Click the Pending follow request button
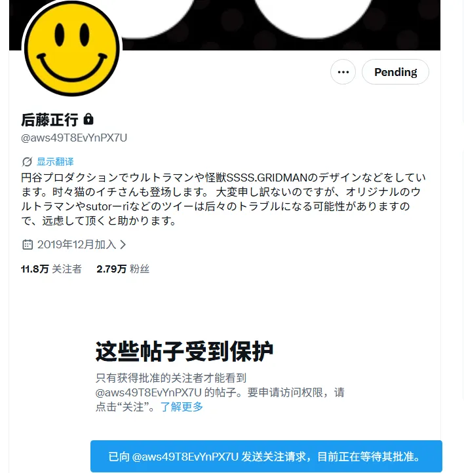464x473 pixels. 395,72
